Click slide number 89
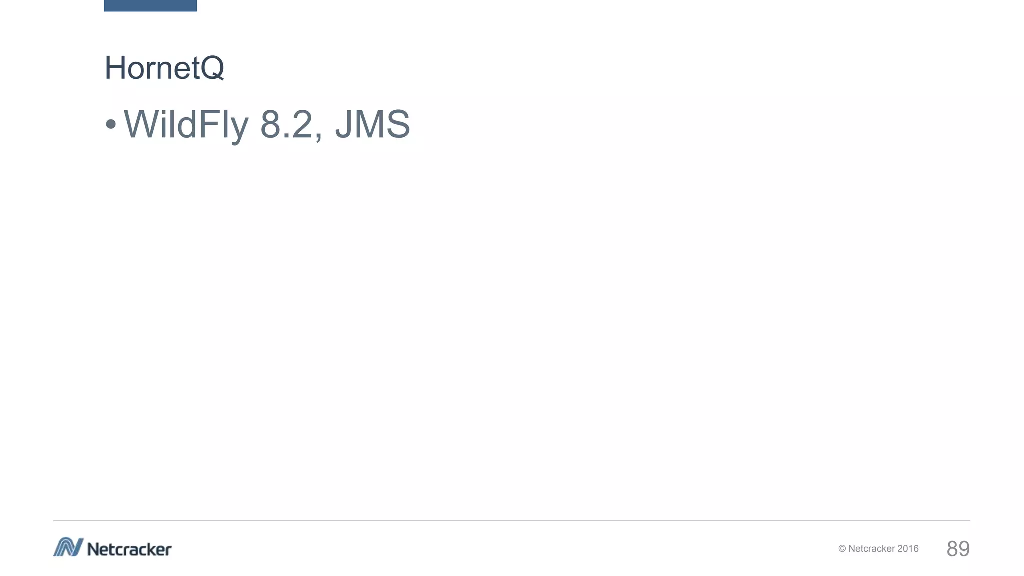Image resolution: width=1024 pixels, height=576 pixels. pos(958,549)
